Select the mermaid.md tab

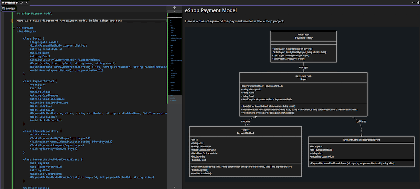10,2
